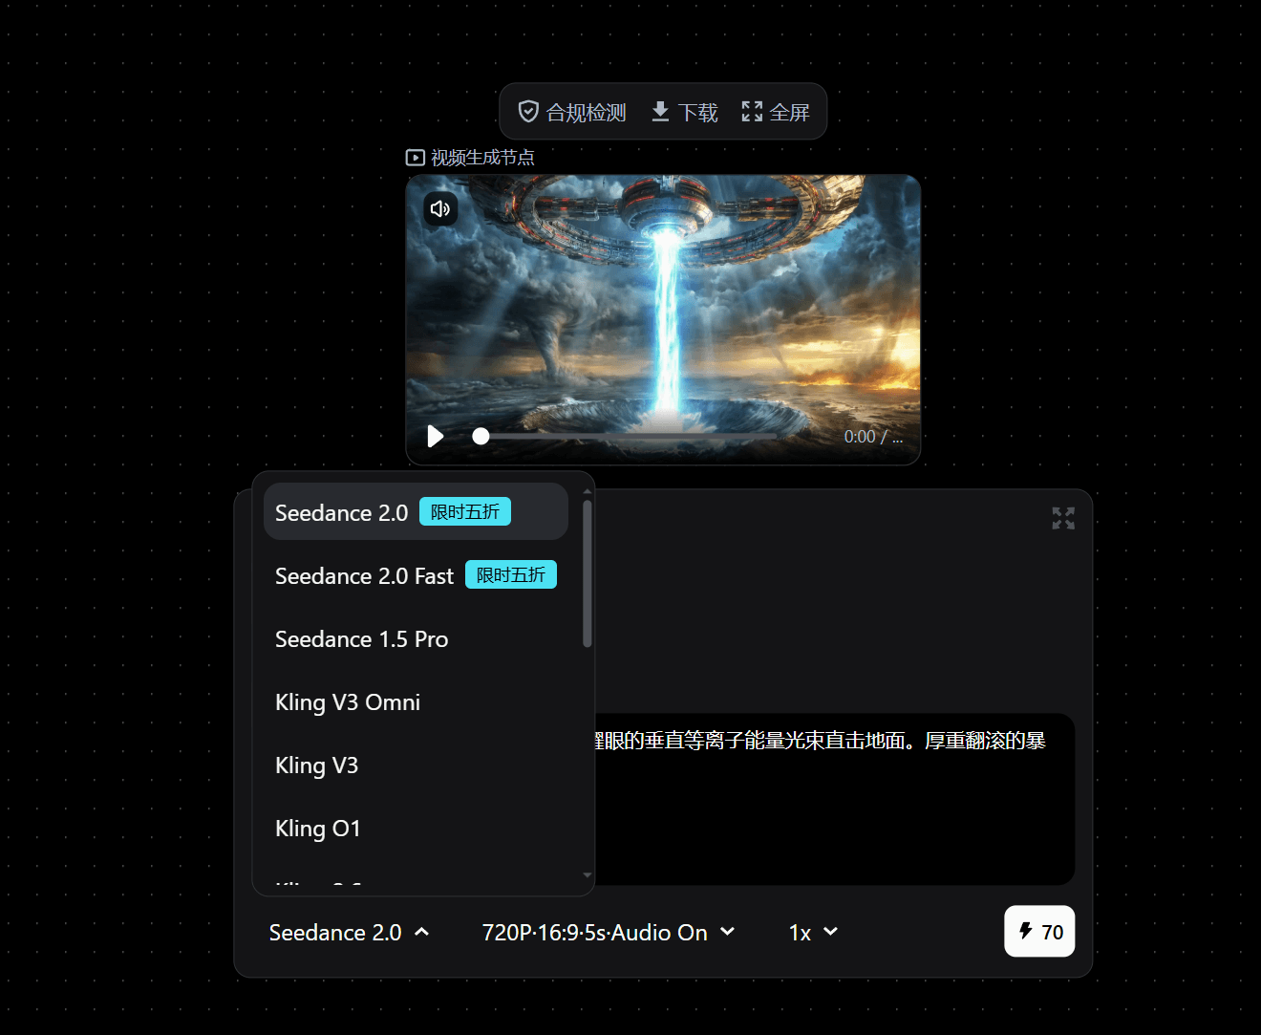Expand the prompt panel with expand icon

[1062, 518]
